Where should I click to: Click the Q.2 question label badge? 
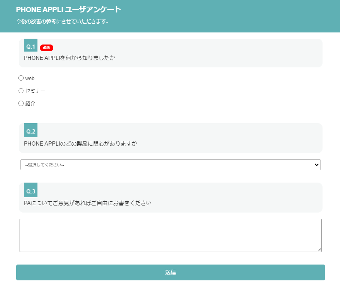click(x=30, y=130)
